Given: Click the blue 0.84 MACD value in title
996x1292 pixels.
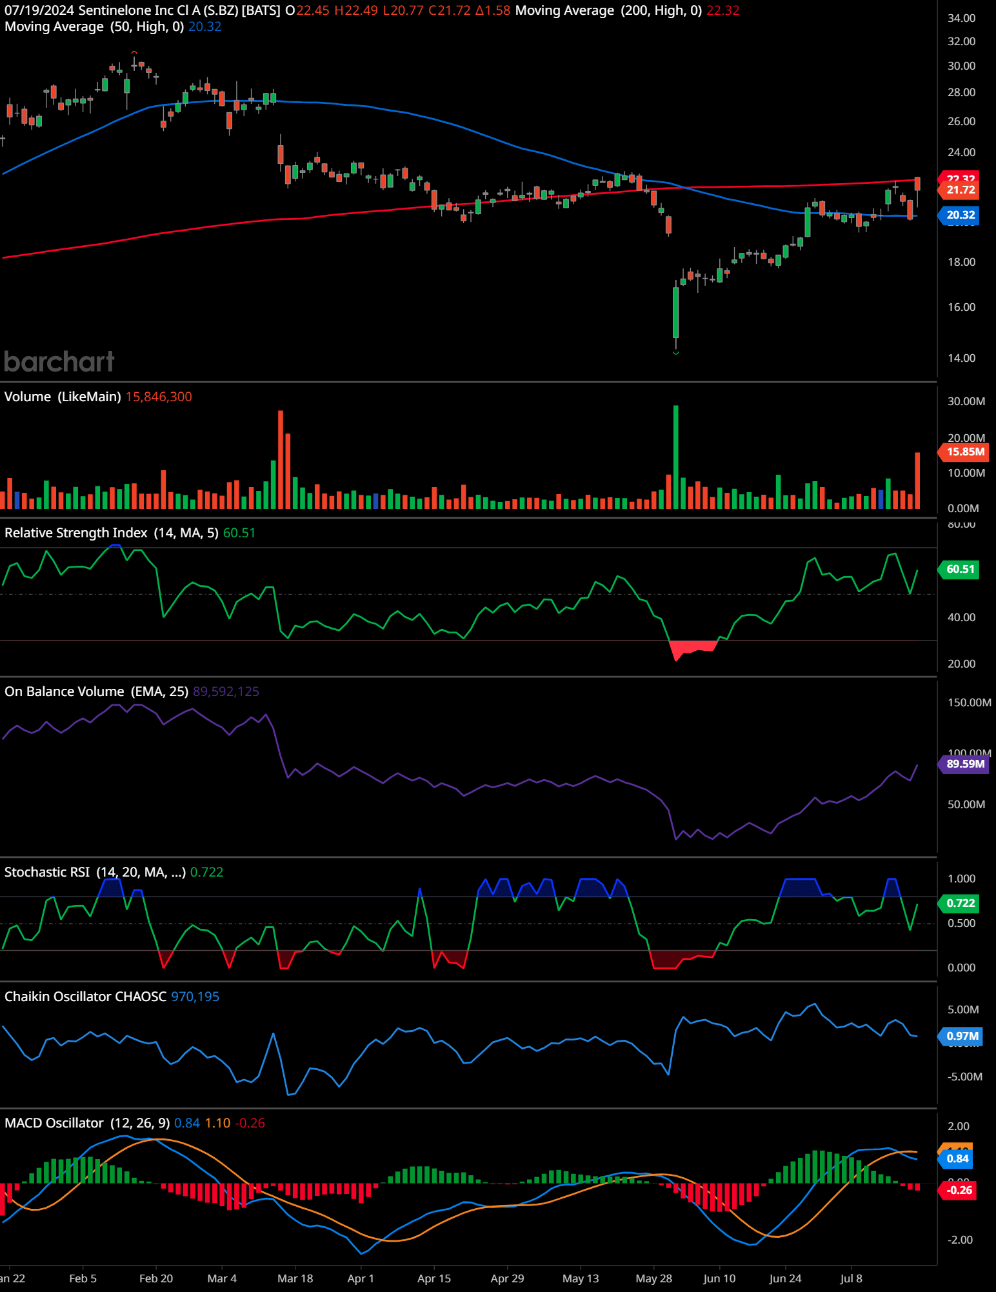Looking at the screenshot, I should pyautogui.click(x=186, y=1123).
